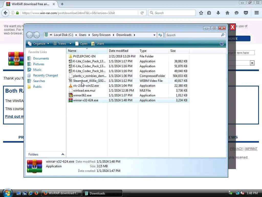Click Explorer refresh button next to address bar

point(160,35)
